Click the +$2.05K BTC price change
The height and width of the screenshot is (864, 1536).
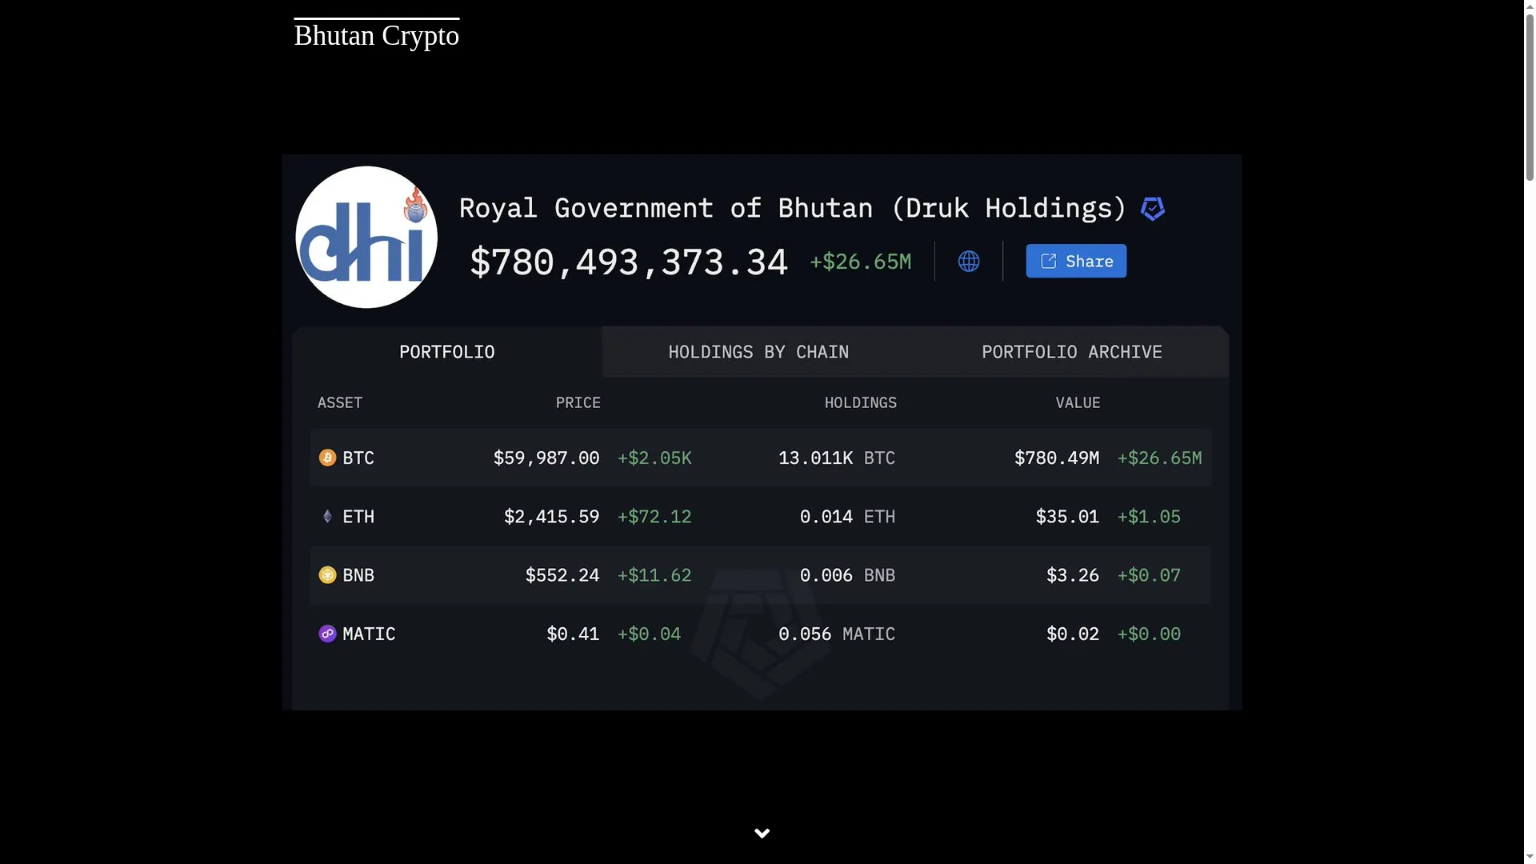coord(654,458)
